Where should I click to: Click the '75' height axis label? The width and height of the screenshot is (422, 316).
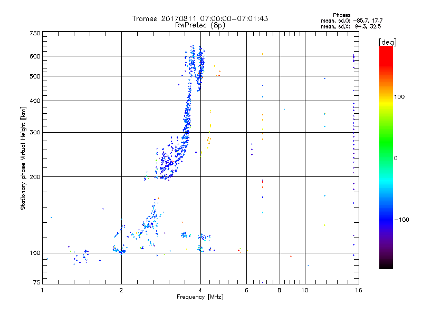[x=37, y=282]
